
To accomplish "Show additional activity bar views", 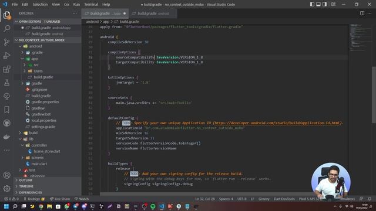I will (x=6, y=150).
